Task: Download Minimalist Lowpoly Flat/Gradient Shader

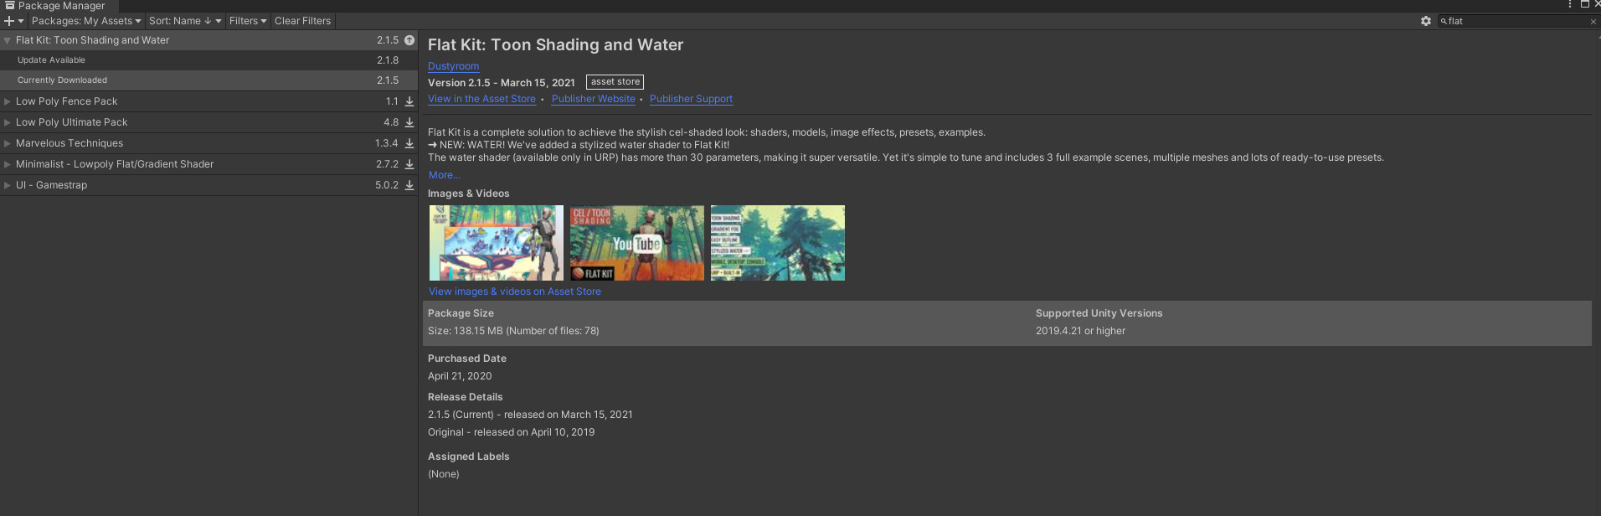Action: [409, 164]
